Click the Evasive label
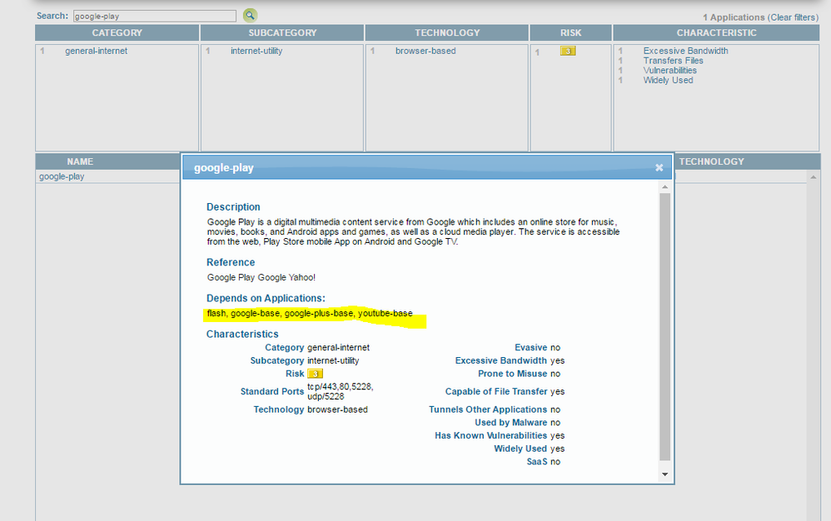The image size is (831, 521). point(530,348)
